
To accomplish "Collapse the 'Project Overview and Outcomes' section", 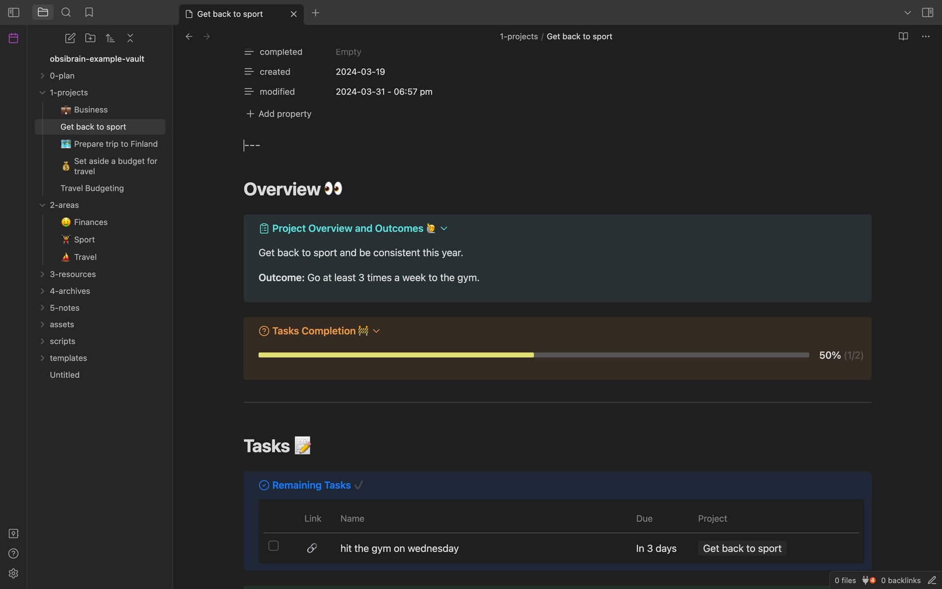I will pos(444,228).
